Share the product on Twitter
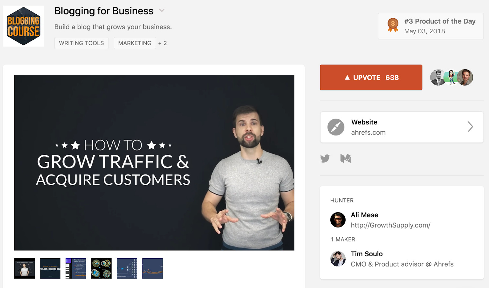 click(325, 158)
